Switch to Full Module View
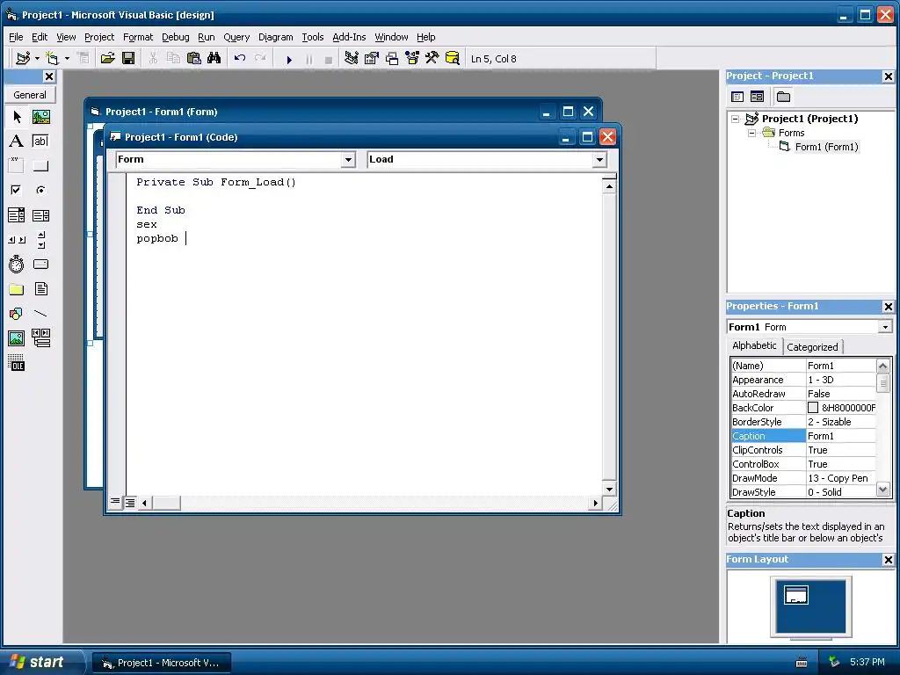Viewport: 900px width, 675px height. click(130, 503)
